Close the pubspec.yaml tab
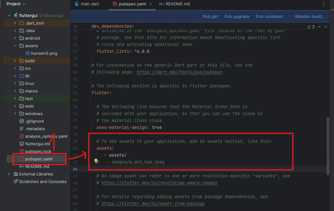The width and height of the screenshot is (334, 211). click(150, 4)
